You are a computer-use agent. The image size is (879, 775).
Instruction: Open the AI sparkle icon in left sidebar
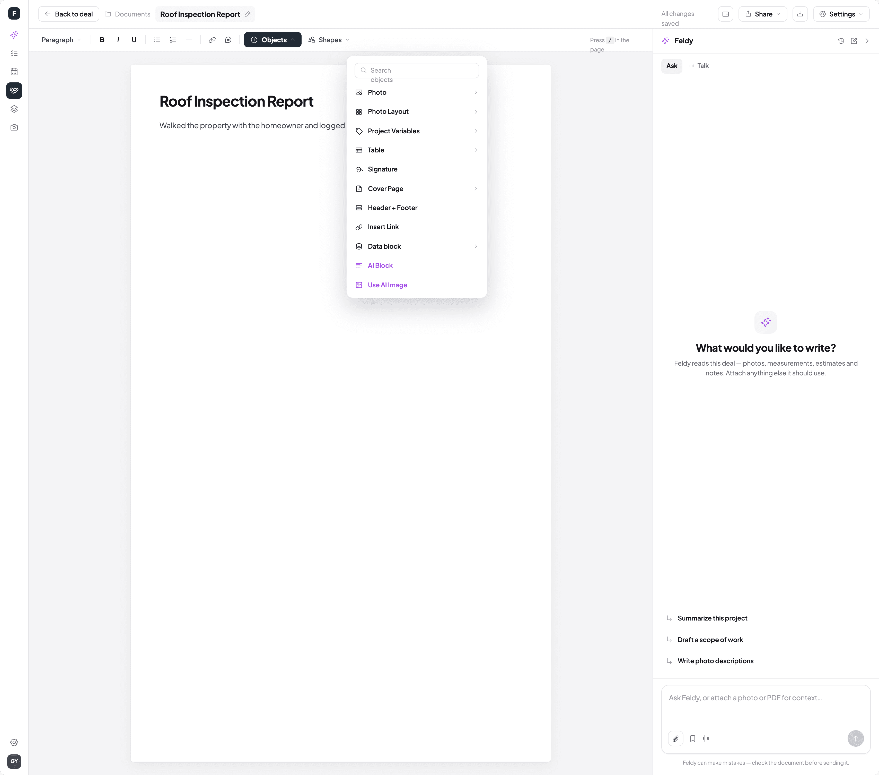click(x=14, y=35)
